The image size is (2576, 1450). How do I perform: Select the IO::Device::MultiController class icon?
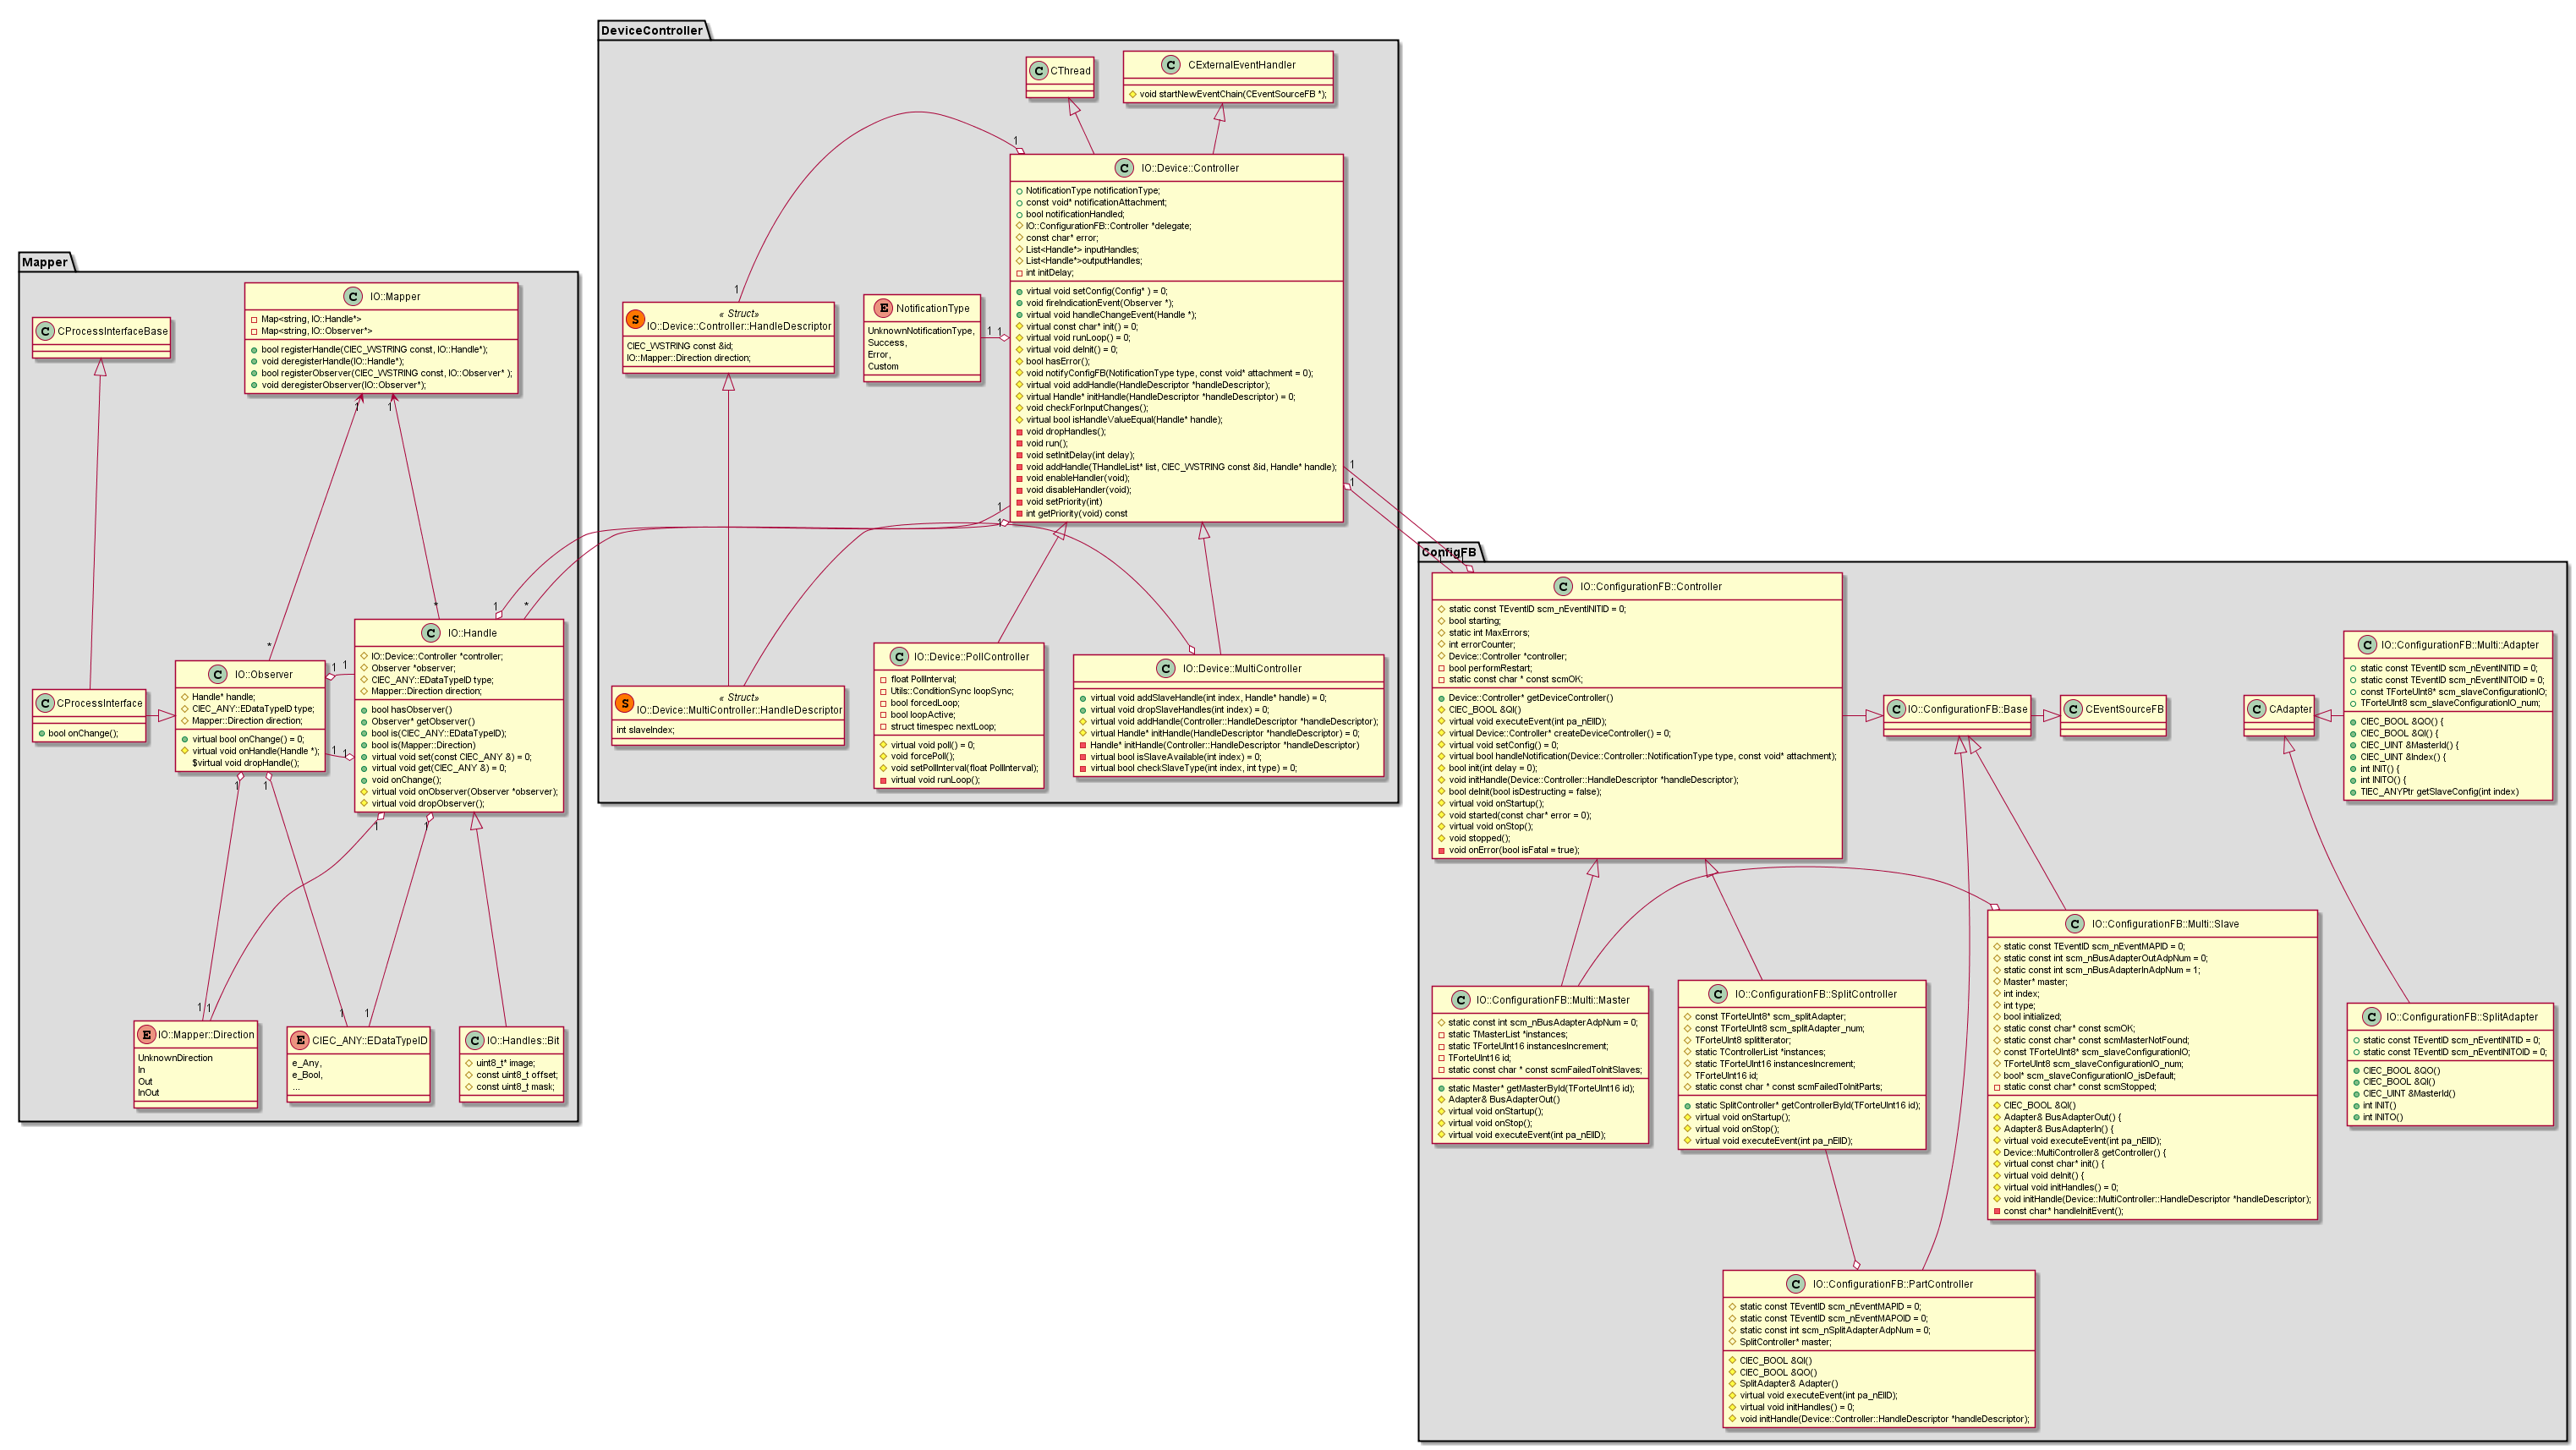[1165, 668]
